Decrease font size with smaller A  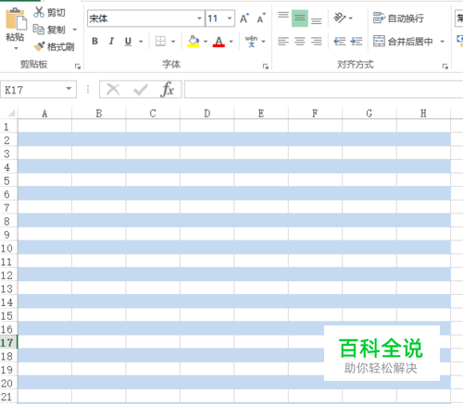point(261,18)
